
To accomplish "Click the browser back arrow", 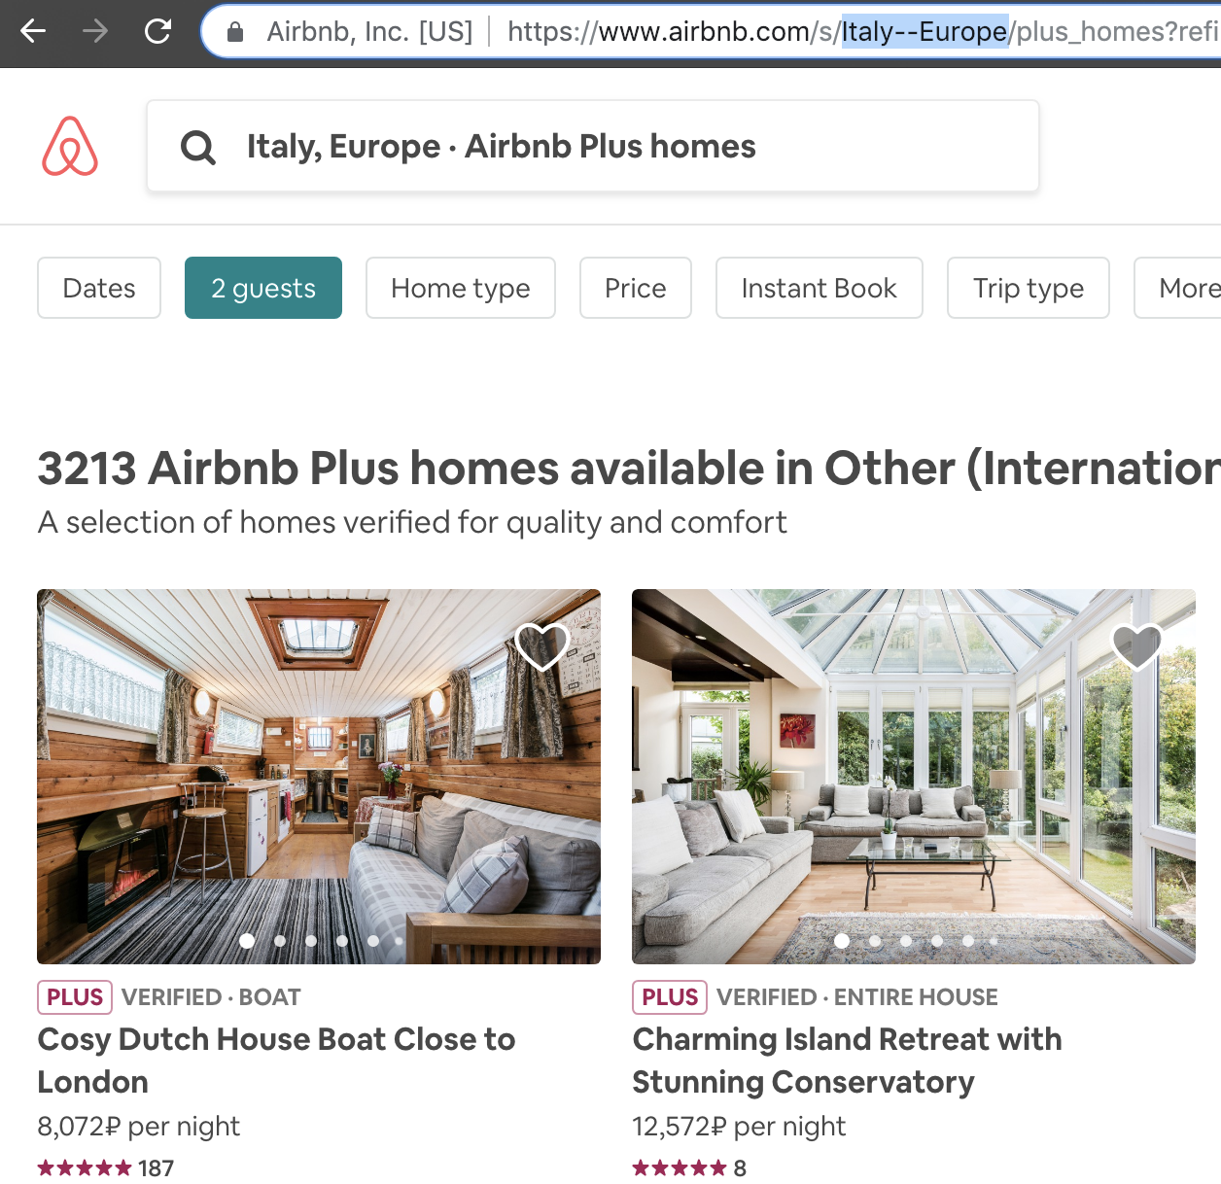I will (33, 31).
